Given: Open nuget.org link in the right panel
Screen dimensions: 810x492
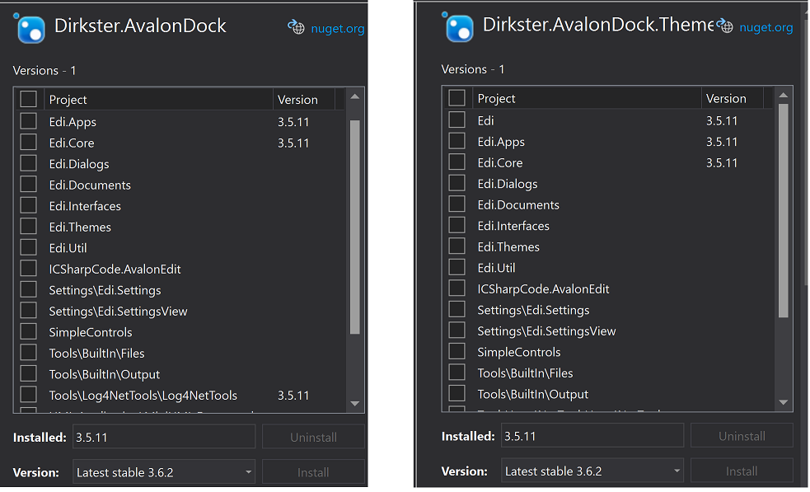Looking at the screenshot, I should tap(766, 27).
